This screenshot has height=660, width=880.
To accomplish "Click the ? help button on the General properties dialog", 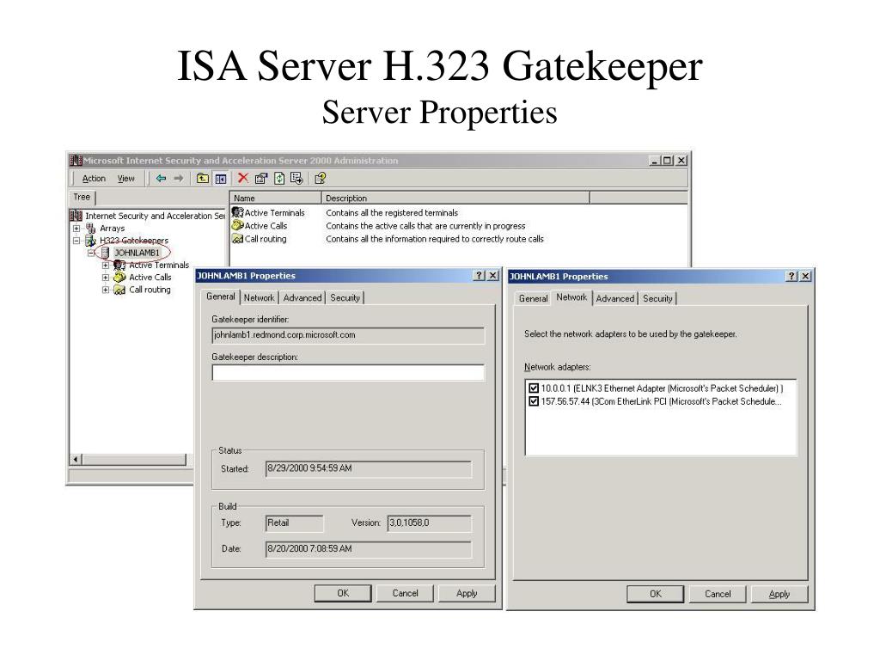I will click(x=479, y=275).
